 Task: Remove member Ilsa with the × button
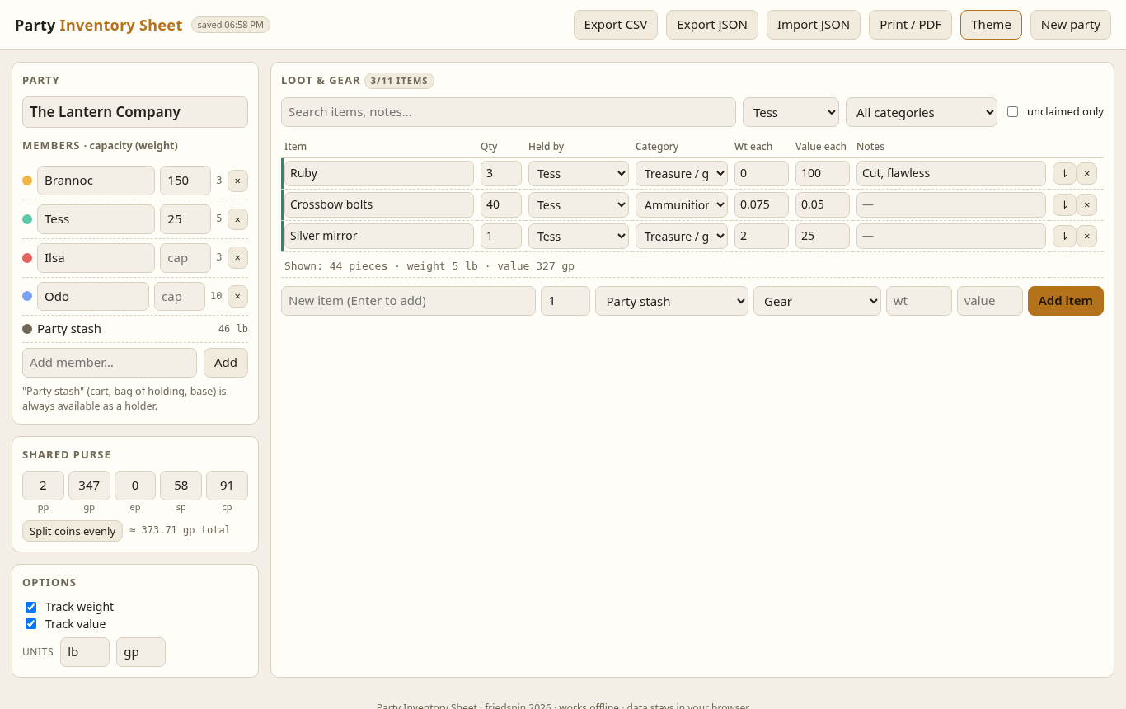click(237, 258)
